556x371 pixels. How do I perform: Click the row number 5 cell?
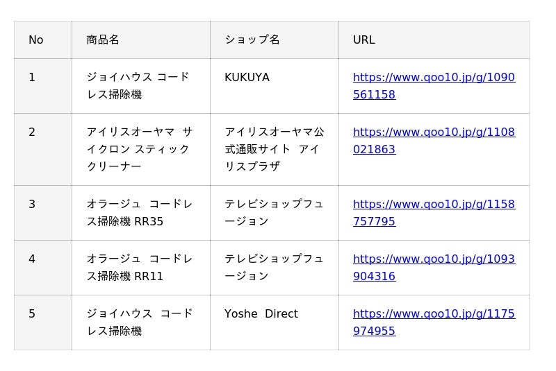pyautogui.click(x=32, y=314)
